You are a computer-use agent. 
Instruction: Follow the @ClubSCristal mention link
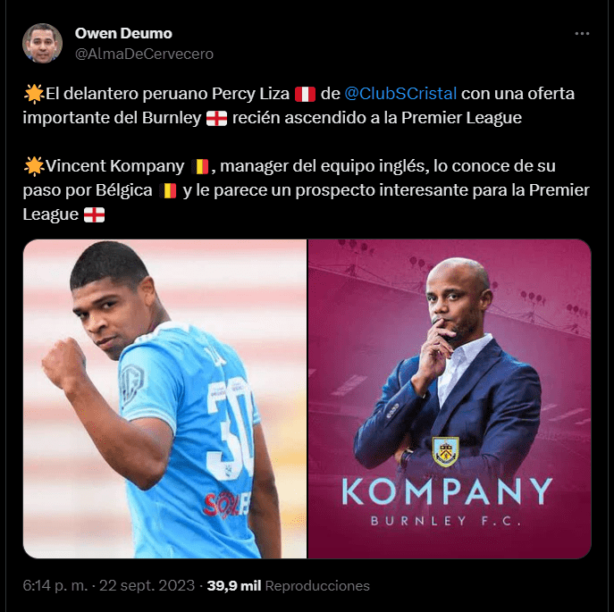[400, 94]
